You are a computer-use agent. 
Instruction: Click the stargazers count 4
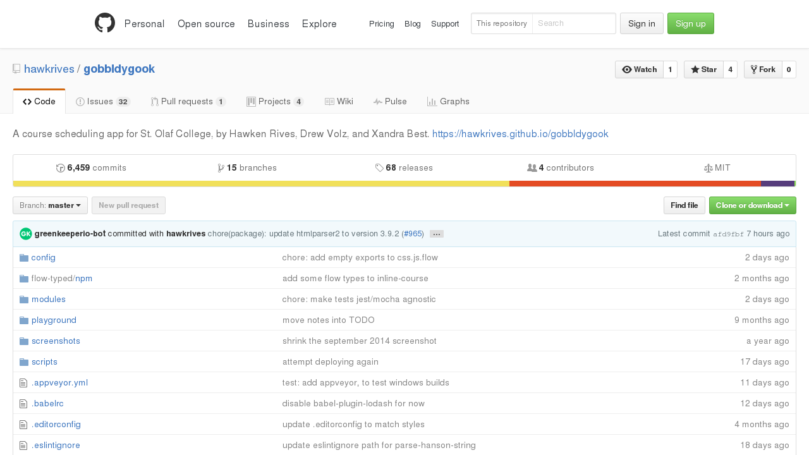click(x=730, y=70)
